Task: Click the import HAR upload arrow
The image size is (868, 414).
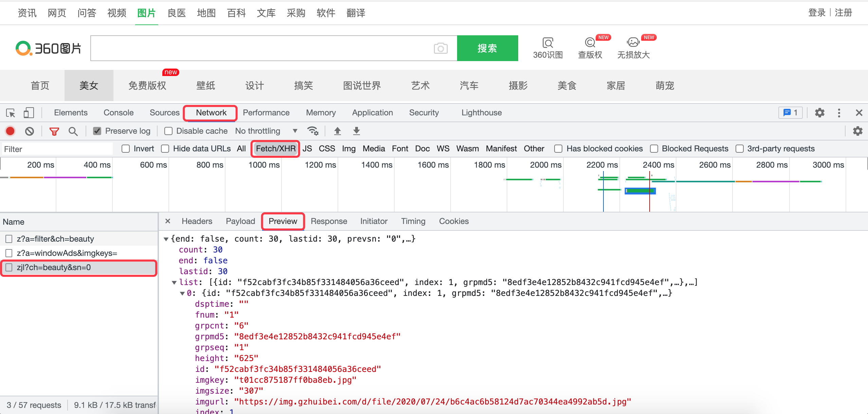Action: (337, 131)
